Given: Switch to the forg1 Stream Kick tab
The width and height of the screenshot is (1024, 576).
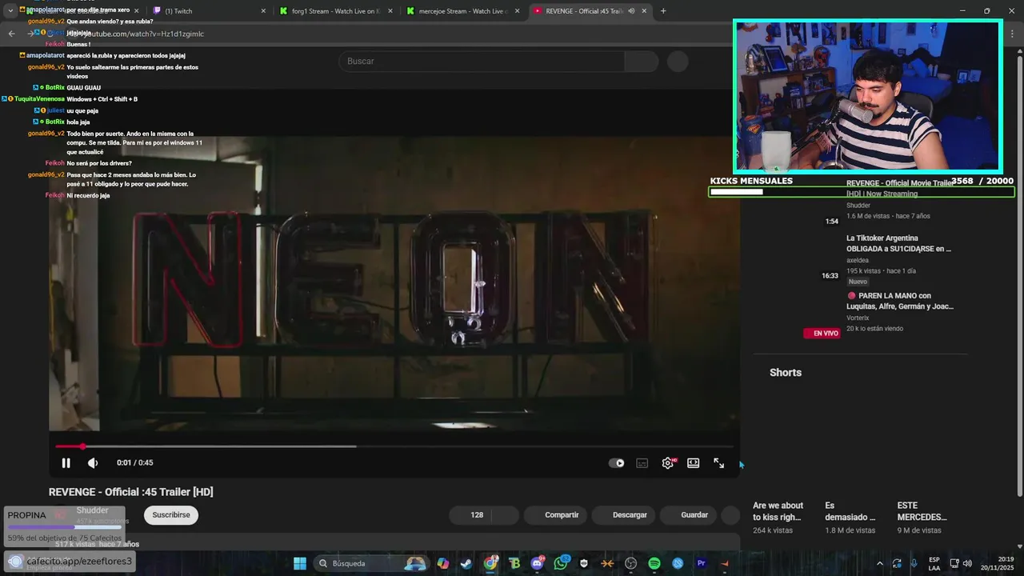Looking at the screenshot, I should point(335,11).
